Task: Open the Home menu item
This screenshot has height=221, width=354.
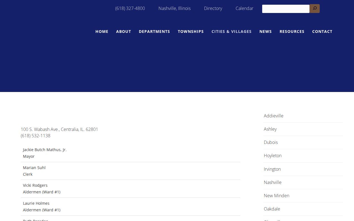Action: (102, 31)
